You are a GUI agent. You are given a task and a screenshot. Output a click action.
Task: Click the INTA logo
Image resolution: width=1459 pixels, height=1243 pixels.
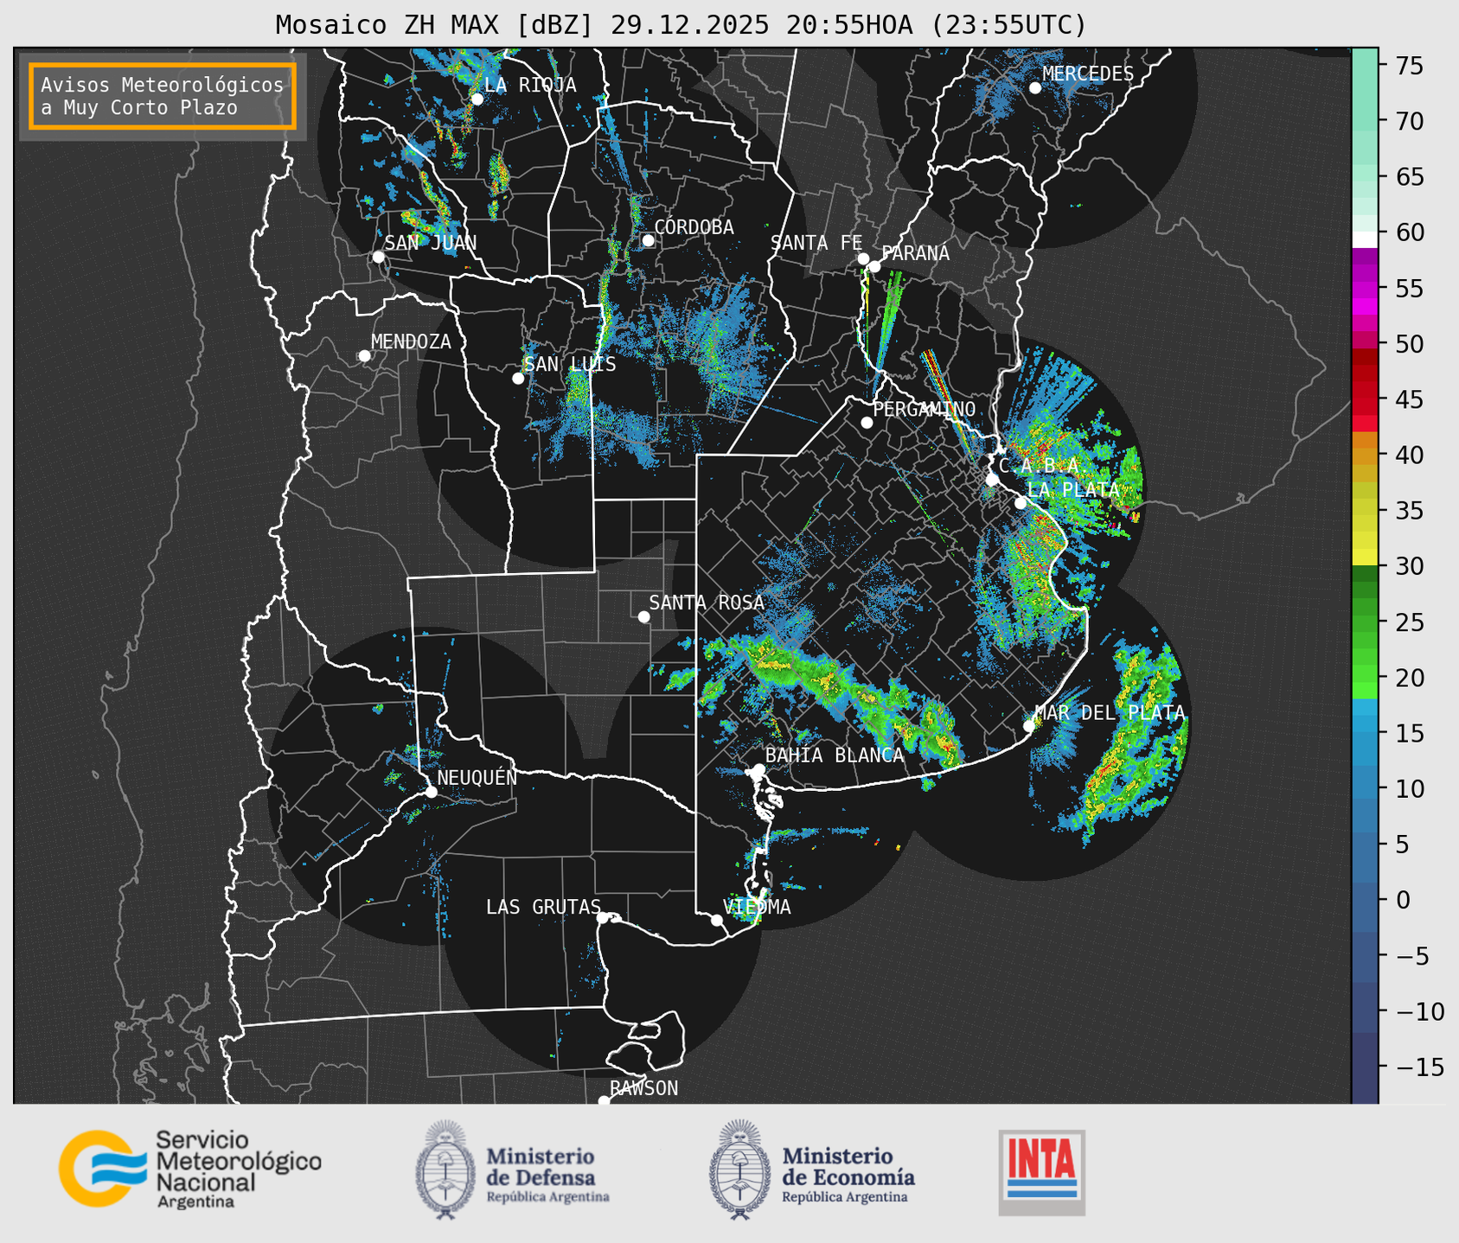[x=1041, y=1172]
